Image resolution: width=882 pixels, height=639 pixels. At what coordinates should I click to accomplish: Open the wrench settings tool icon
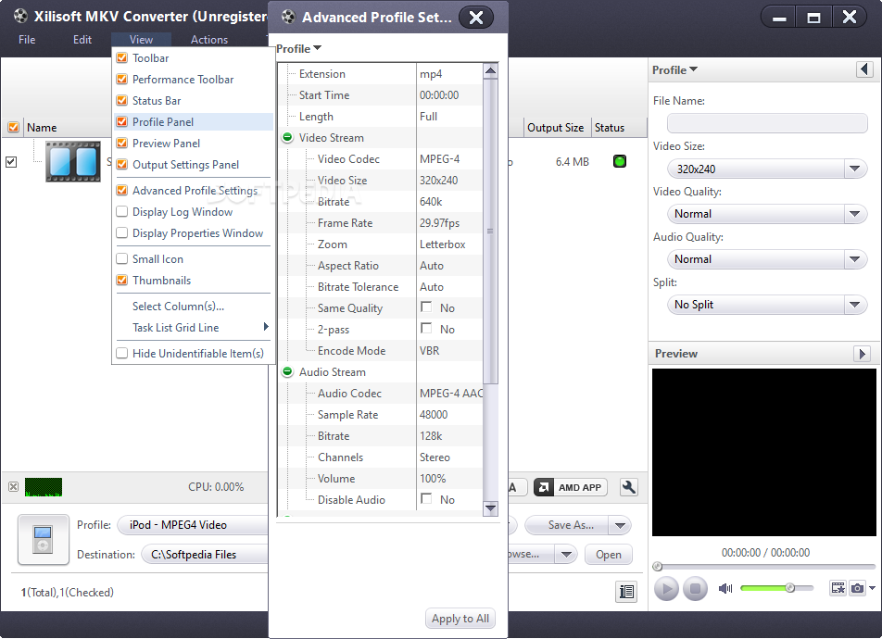(628, 487)
